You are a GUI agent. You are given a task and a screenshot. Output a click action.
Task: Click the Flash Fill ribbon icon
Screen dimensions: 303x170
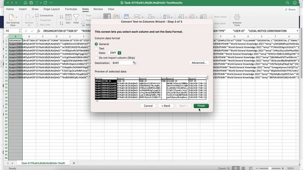(116, 16)
